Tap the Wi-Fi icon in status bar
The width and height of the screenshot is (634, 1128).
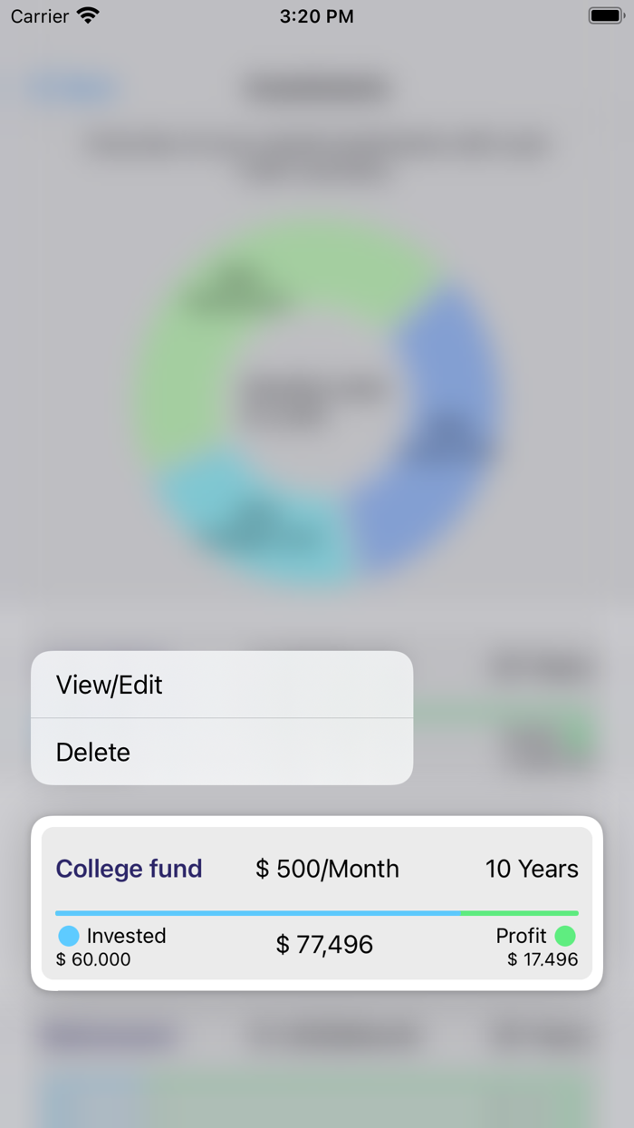coord(88,15)
